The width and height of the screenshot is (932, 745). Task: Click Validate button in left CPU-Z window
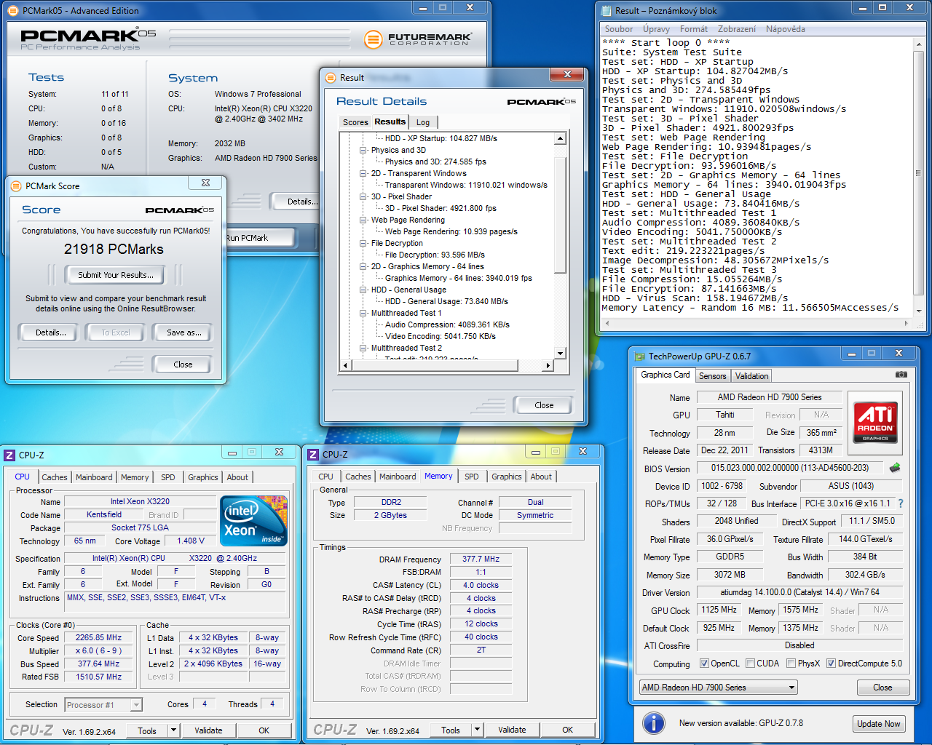click(x=208, y=730)
